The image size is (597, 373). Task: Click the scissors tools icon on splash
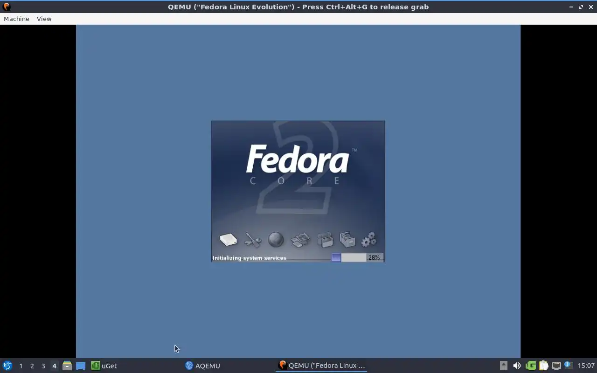pos(253,240)
